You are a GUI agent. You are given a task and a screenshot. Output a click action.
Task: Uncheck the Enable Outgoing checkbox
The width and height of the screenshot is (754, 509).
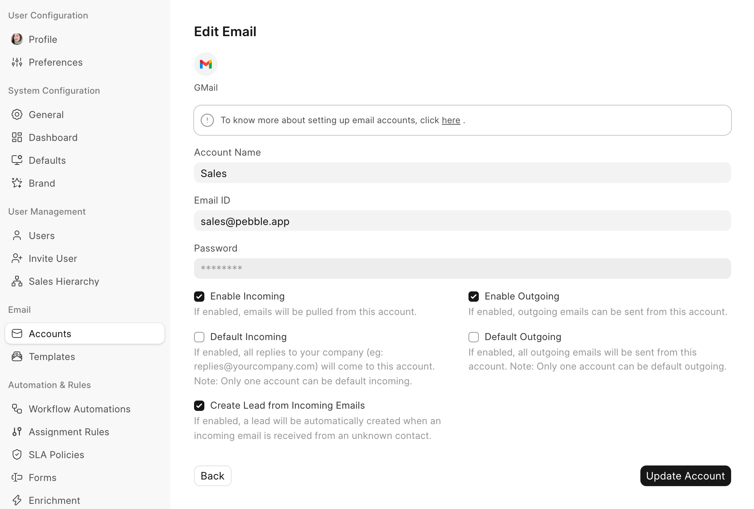[474, 296]
